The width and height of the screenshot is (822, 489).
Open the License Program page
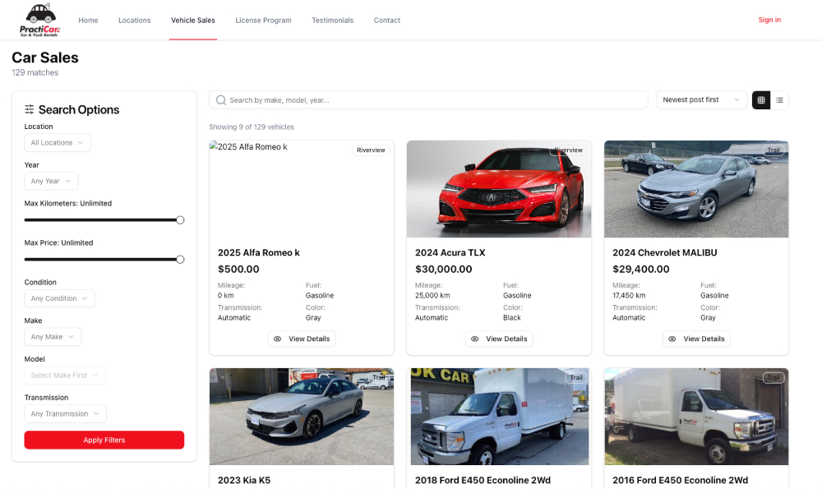(x=263, y=21)
